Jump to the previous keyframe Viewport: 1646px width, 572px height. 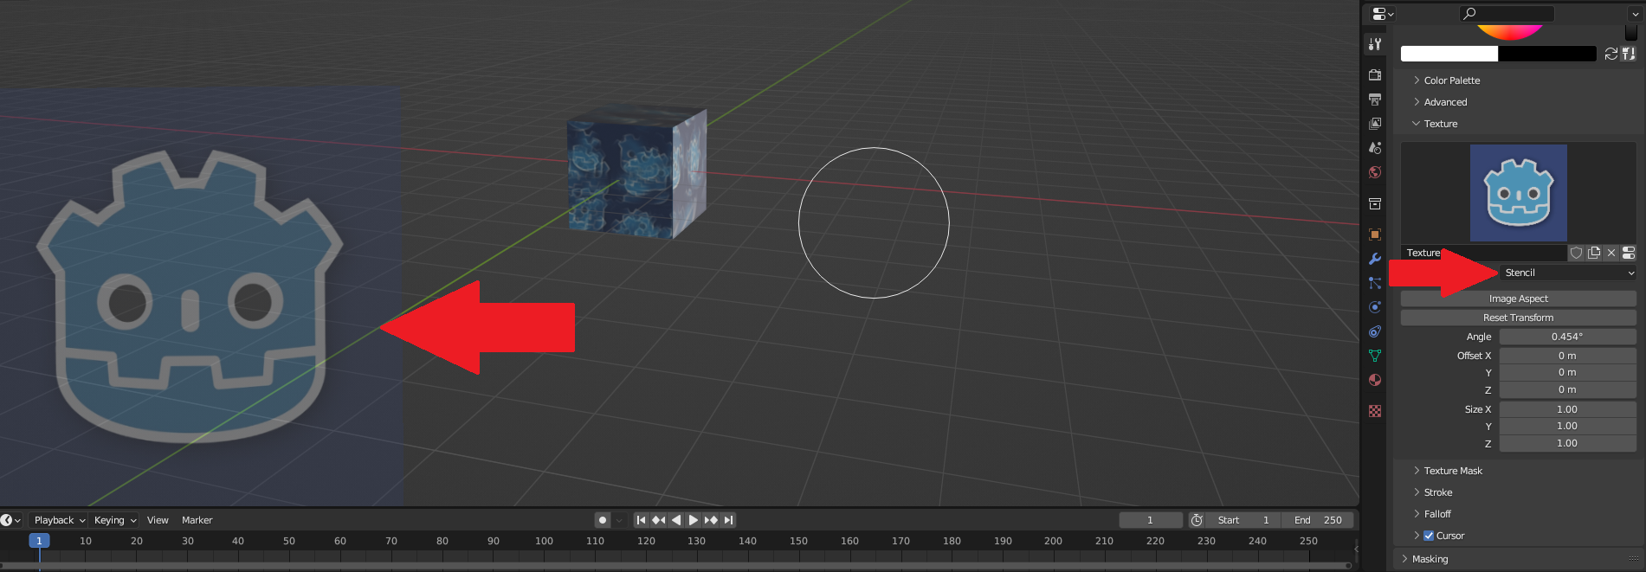658,520
